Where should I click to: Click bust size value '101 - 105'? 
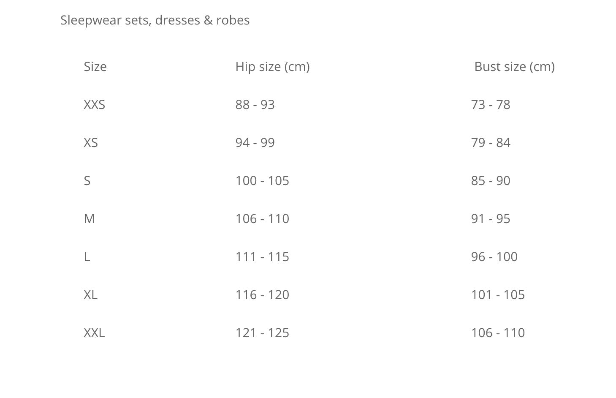(x=498, y=295)
